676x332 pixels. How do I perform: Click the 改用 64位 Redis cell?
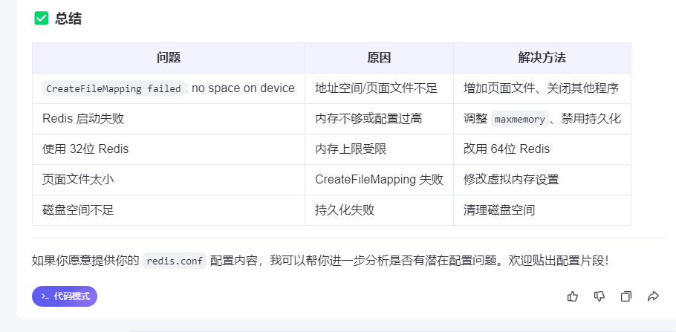[x=542, y=149]
